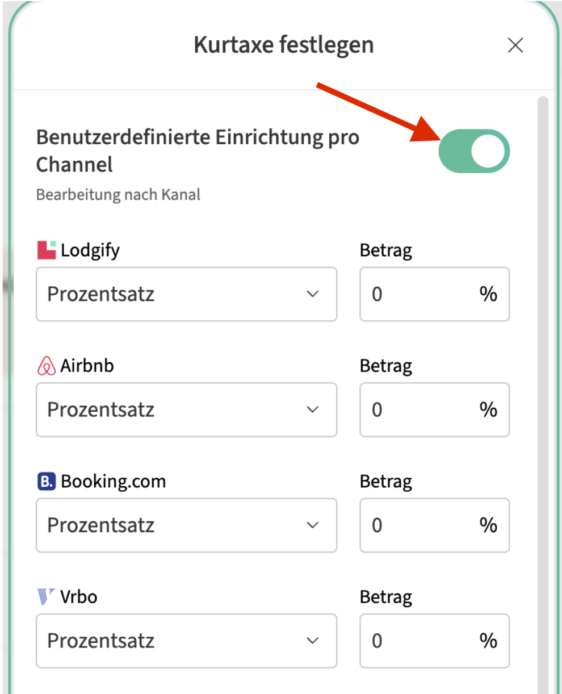Click the Vrbo logo icon

pos(47,597)
